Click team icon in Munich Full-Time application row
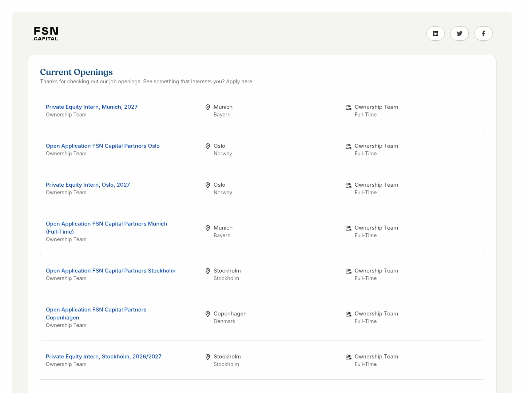 click(348, 228)
